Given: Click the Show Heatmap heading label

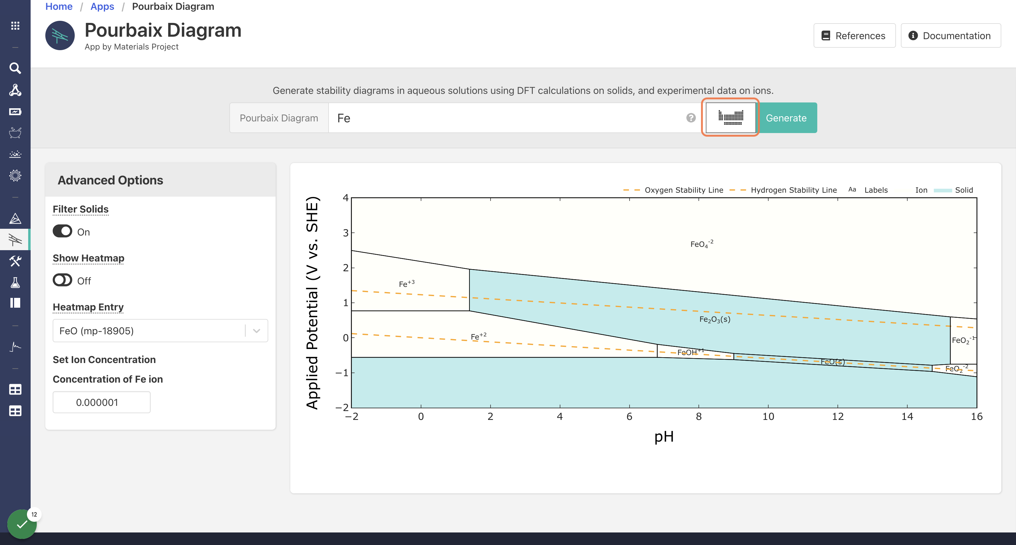Looking at the screenshot, I should (x=88, y=258).
